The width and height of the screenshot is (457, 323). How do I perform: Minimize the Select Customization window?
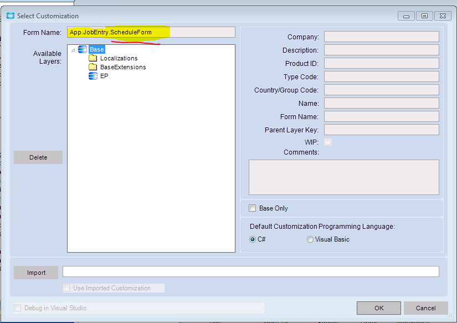coord(406,16)
